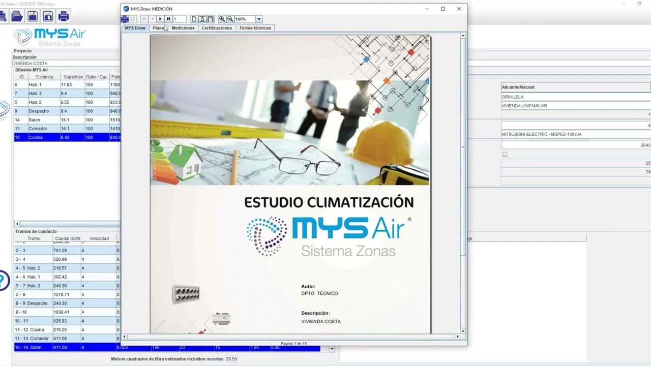Click save-as disk with arrow icon
This screenshot has height=366, width=651.
click(48, 16)
